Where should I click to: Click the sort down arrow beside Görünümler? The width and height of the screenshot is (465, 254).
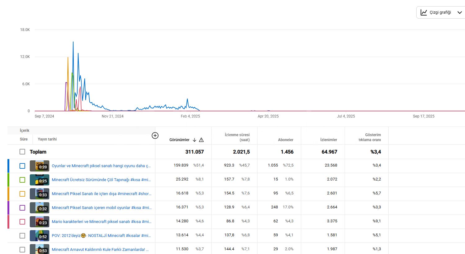pyautogui.click(x=194, y=140)
